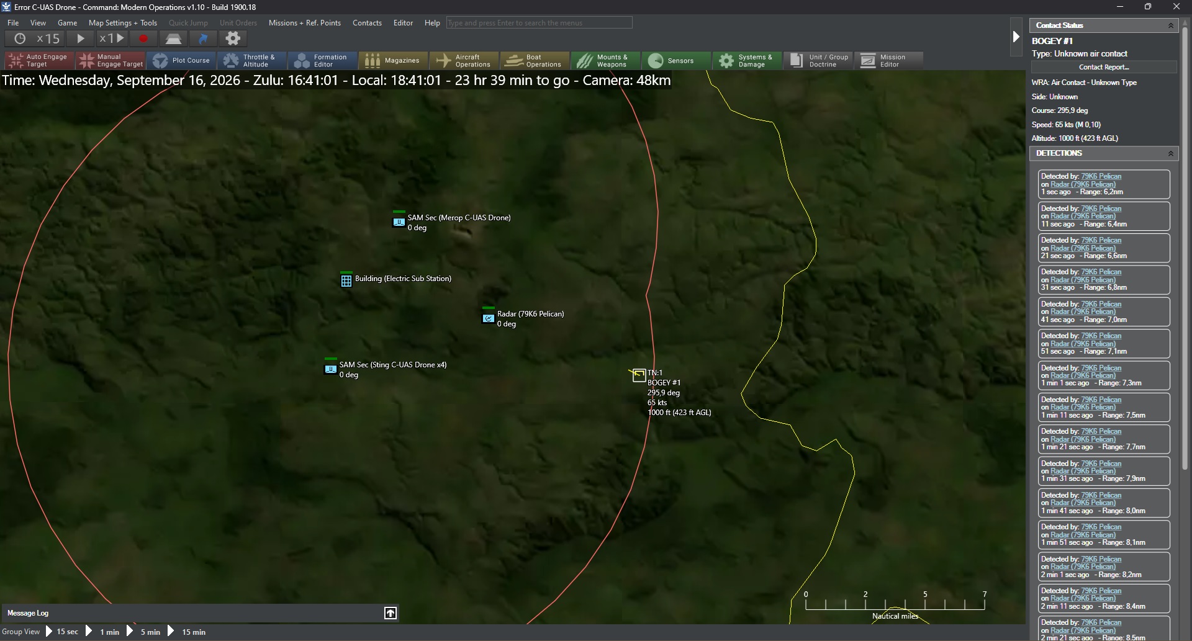Viewport: 1192px width, 641px height.
Task: Collapse the right side panel arrow
Action: point(1016,37)
